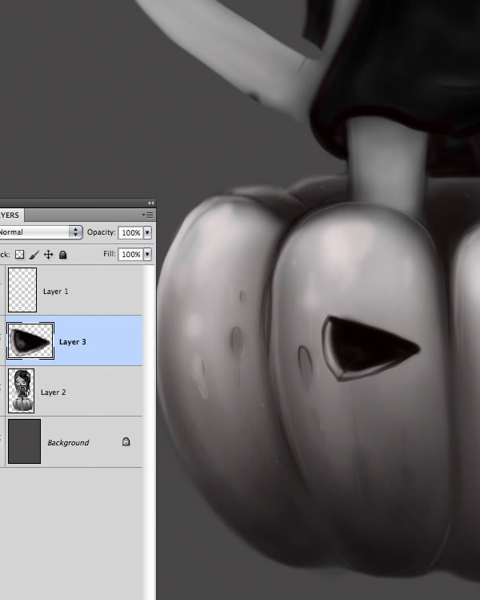Click the Layer 3 name
480x600 pixels.
(x=73, y=342)
